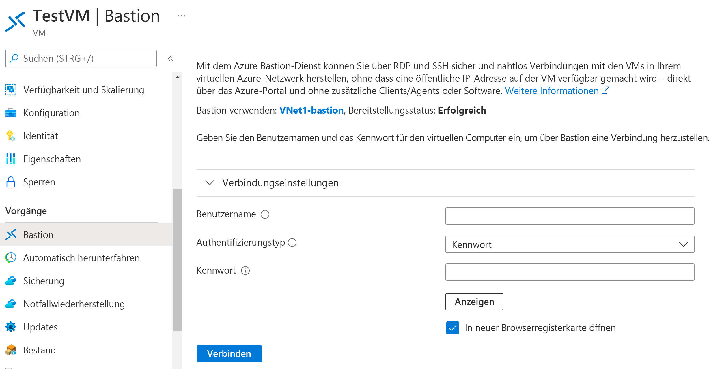Click the Anzeigen password button
This screenshot has width=724, height=369.
tap(474, 302)
